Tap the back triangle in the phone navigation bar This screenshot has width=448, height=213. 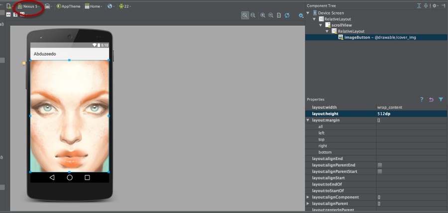[x=52, y=178]
